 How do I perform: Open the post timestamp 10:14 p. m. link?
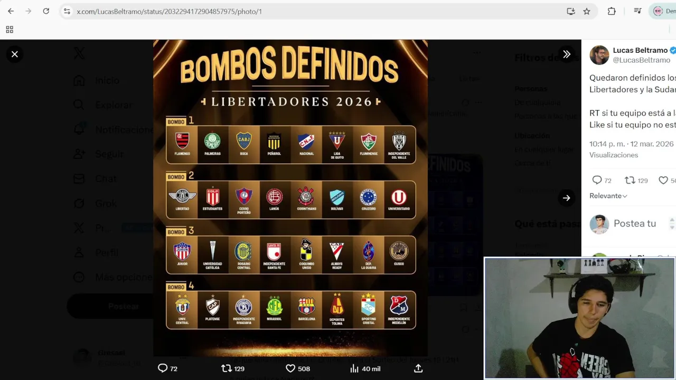pos(632,144)
